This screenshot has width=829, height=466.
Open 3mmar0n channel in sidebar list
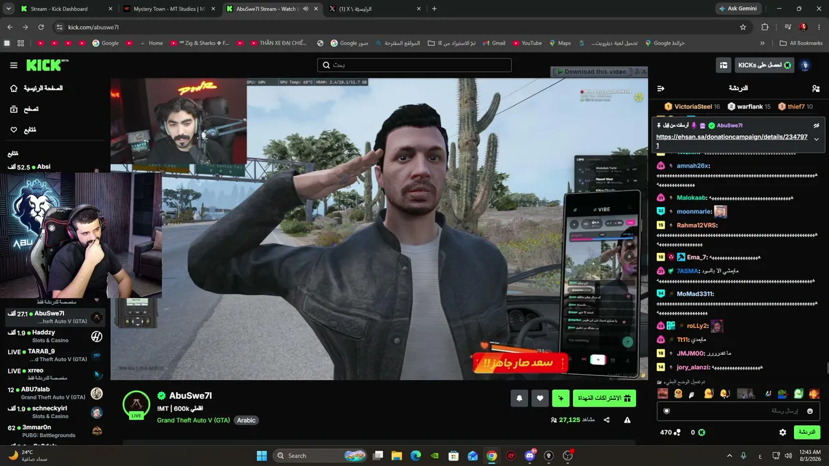coord(55,431)
